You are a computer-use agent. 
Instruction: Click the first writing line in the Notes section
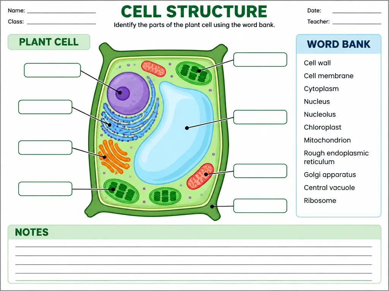[x=193, y=246]
